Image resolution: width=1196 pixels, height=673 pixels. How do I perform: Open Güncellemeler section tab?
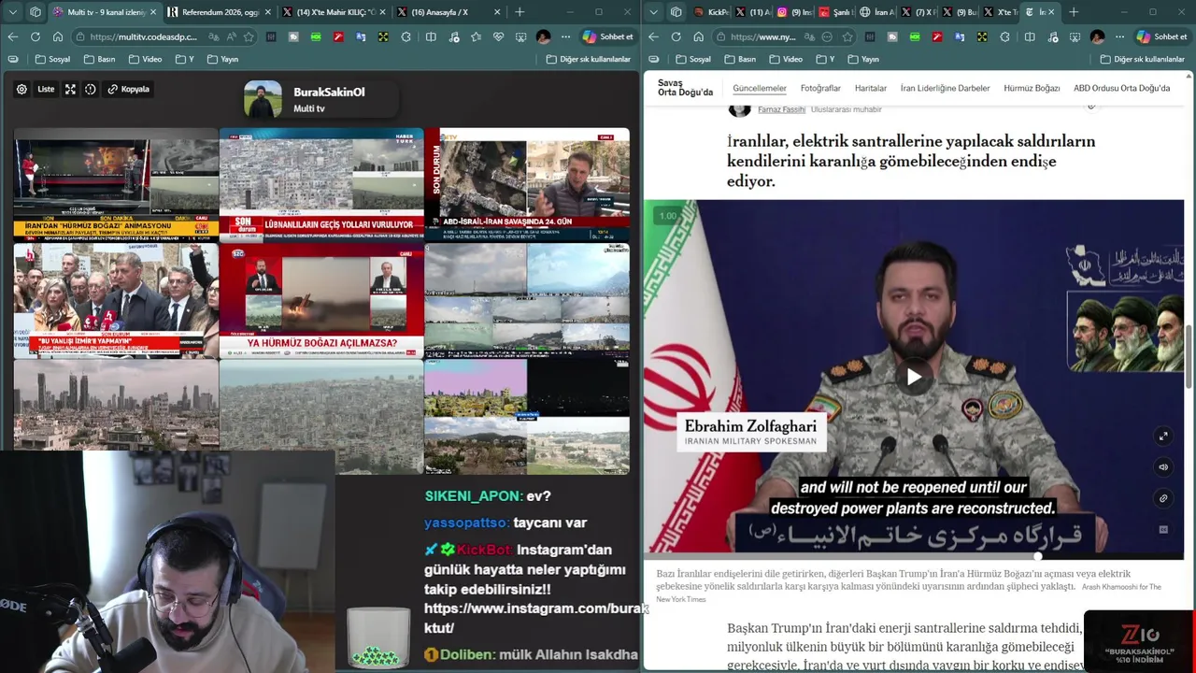[760, 88]
